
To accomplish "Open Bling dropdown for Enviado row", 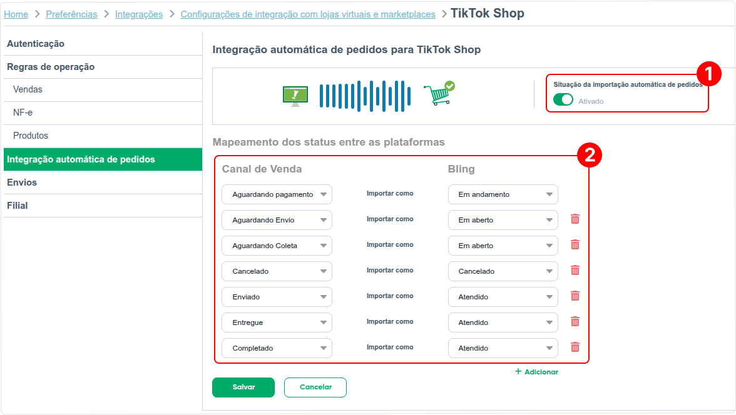I will [503, 297].
